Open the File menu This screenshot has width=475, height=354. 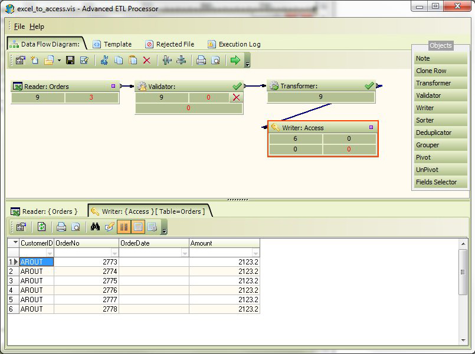pyautogui.click(x=19, y=27)
